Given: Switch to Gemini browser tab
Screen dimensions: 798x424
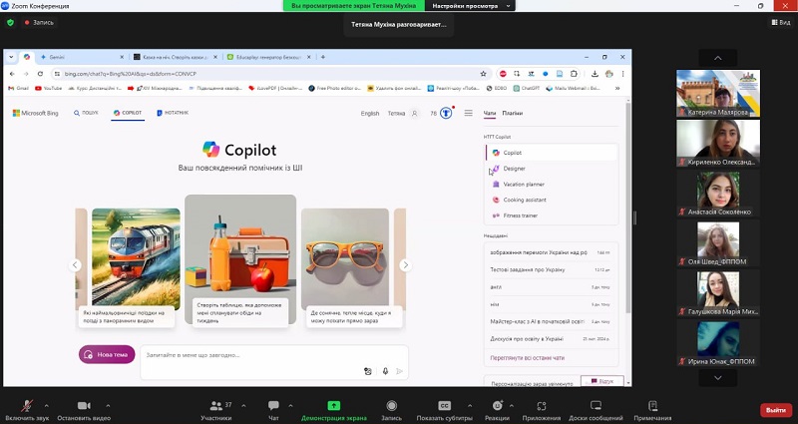Looking at the screenshot, I should (82, 57).
